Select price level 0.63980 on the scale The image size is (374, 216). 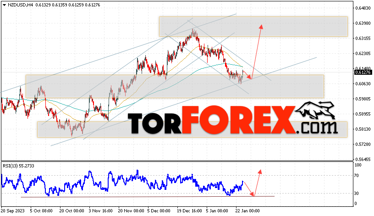tap(363, 23)
